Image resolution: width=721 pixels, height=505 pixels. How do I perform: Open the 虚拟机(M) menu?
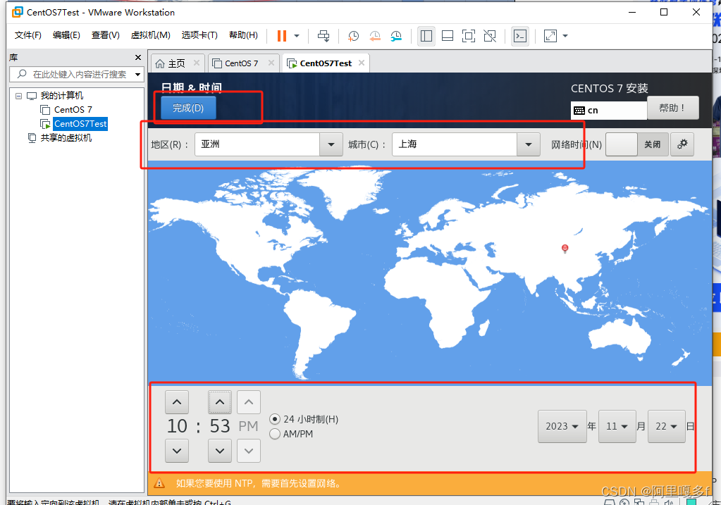[x=150, y=35]
